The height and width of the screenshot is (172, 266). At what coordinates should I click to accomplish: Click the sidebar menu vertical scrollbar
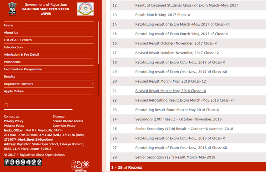98,44
